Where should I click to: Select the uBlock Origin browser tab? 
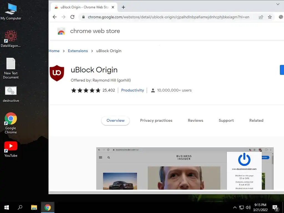click(84, 7)
